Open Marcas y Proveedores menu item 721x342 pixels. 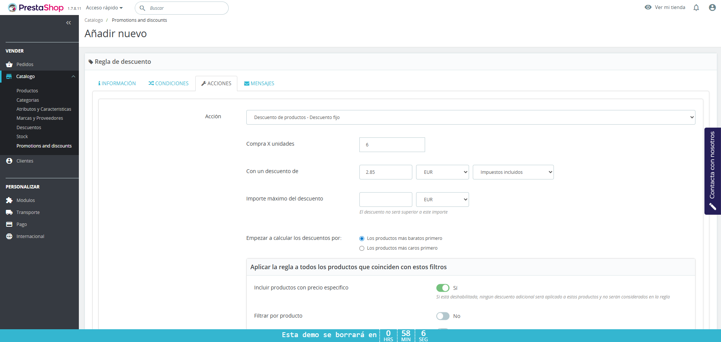pos(40,118)
